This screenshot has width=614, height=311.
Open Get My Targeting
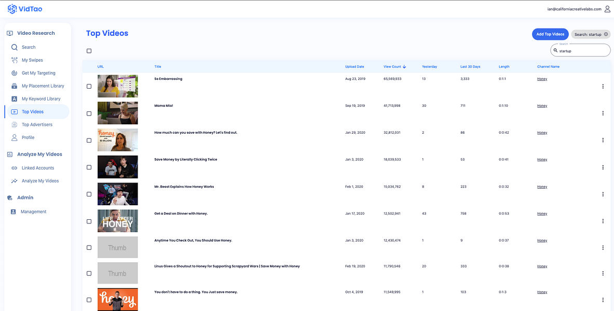pos(38,73)
